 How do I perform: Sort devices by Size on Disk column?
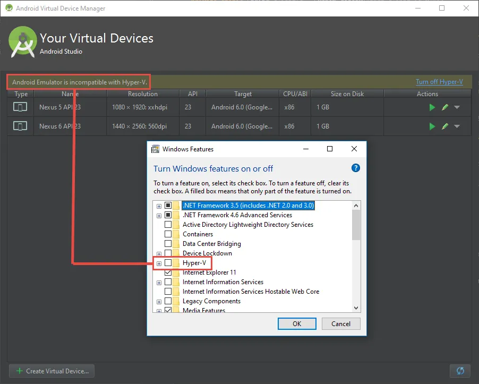coord(347,94)
